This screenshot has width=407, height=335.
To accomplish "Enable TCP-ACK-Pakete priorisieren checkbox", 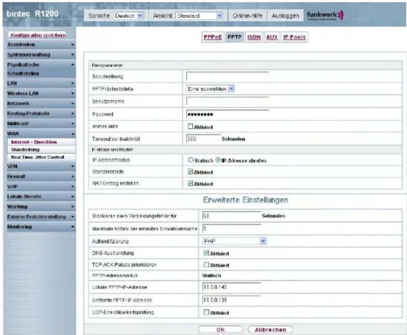I will pyautogui.click(x=206, y=265).
